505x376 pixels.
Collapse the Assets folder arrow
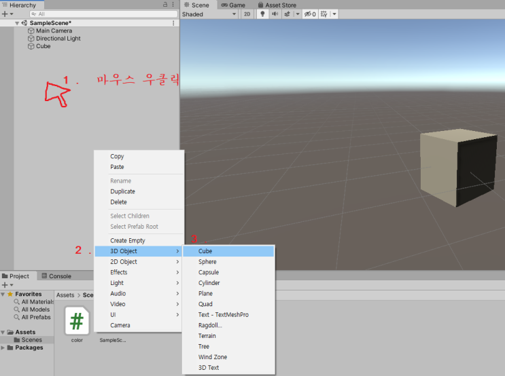[x=3, y=333]
